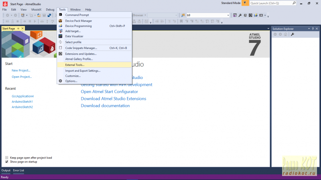Toggle Keep page open after project load
This screenshot has width=321, height=180.
pos(7,158)
